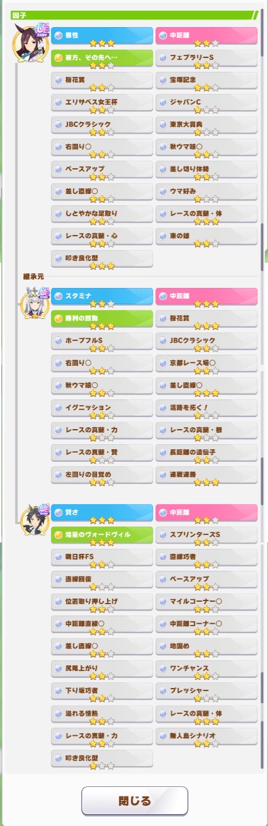Image resolution: width=268 pixels, height=826 pixels.
Task: Select the blue 賢さ factor
Action: [102, 513]
